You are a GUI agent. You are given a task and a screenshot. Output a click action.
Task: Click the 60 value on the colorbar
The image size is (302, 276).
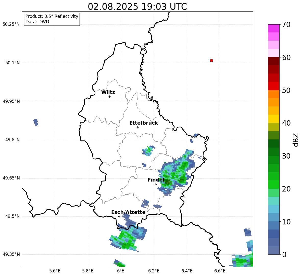pos(286,57)
